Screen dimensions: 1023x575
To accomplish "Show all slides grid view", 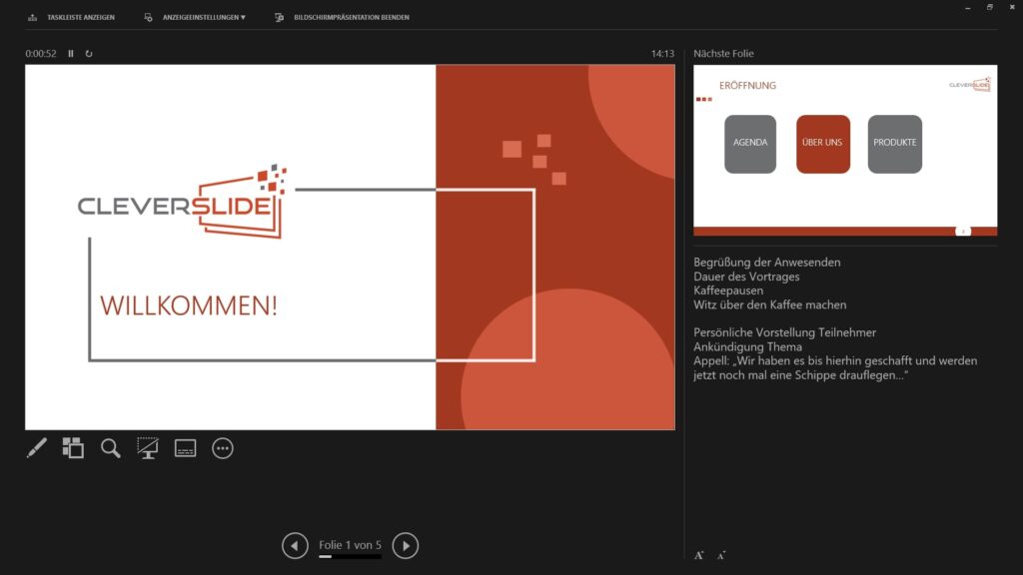I will tap(73, 448).
